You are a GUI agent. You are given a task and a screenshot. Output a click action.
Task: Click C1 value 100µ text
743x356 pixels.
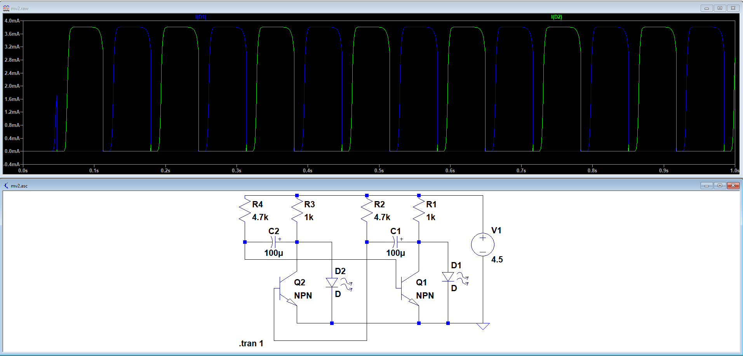pyautogui.click(x=396, y=253)
